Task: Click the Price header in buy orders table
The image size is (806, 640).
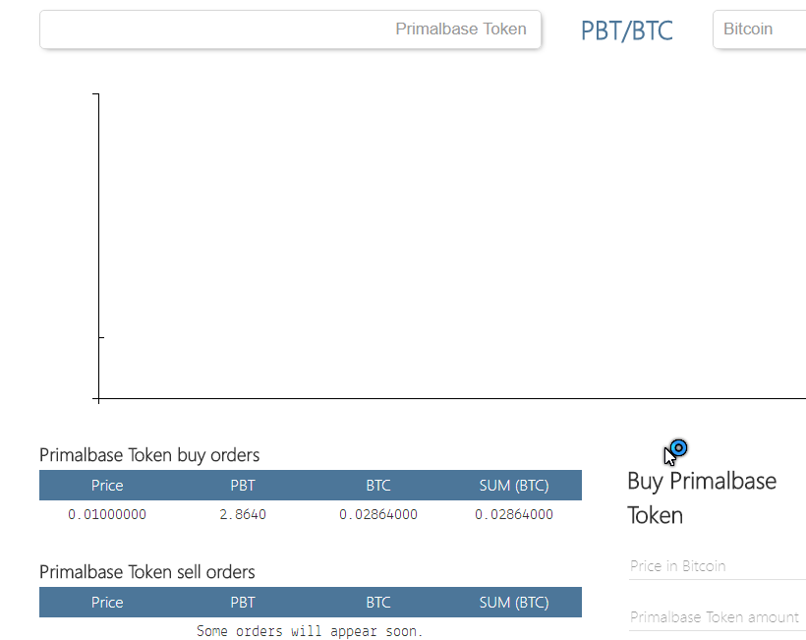Action: click(107, 486)
